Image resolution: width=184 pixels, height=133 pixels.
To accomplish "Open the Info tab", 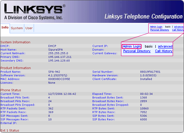I will pos(5,28).
